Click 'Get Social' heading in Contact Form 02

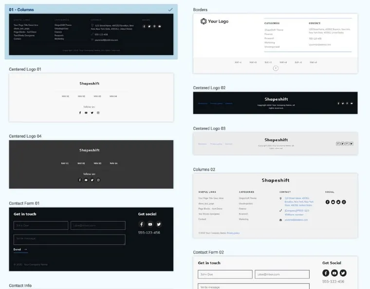(x=332, y=263)
